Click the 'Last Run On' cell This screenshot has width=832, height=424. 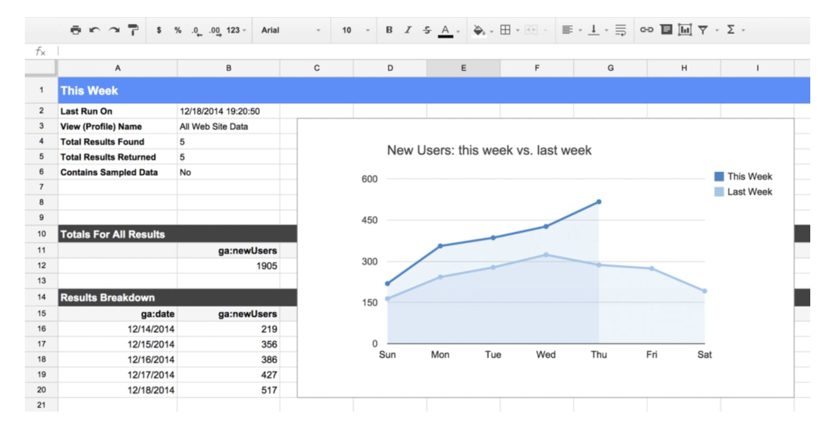(x=117, y=111)
